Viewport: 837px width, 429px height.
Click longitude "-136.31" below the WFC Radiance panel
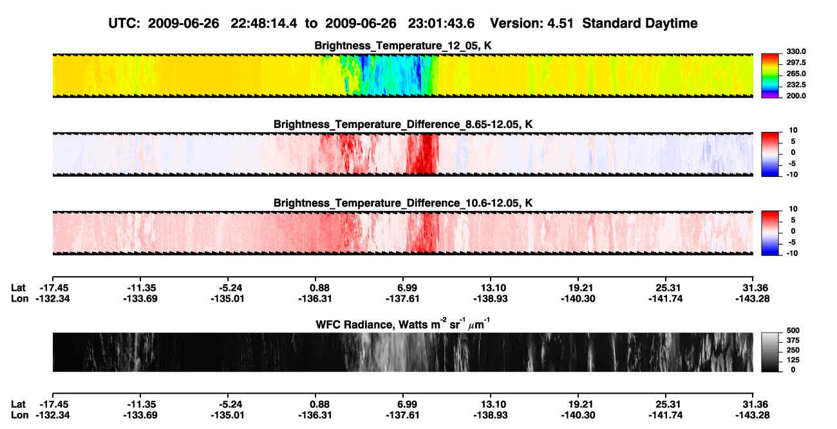pyautogui.click(x=316, y=415)
